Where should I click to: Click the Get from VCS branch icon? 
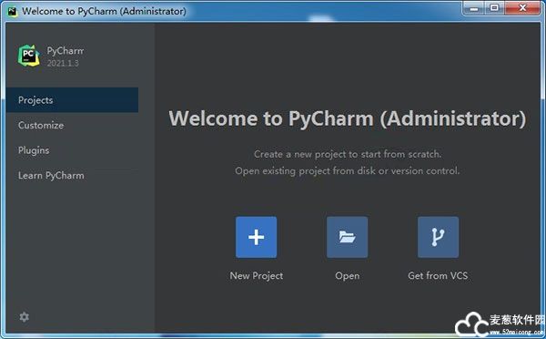coord(438,237)
